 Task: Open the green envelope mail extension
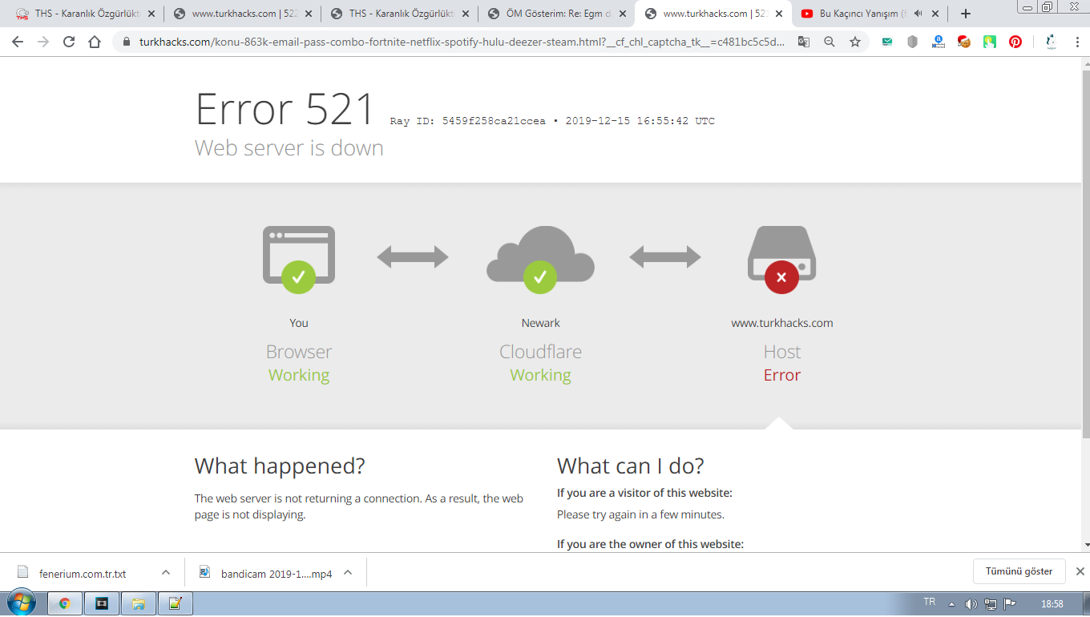click(x=887, y=42)
